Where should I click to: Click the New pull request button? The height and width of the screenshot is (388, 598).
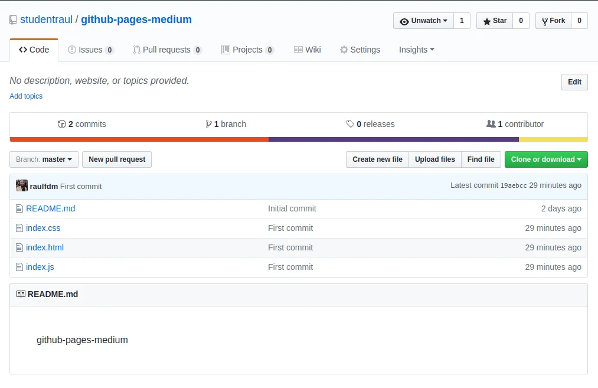[117, 159]
